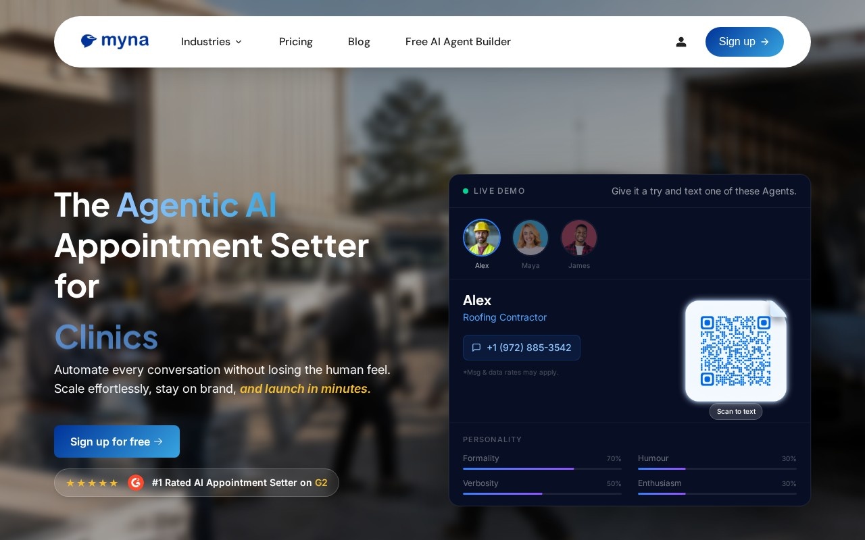
Task: Click the Scan to text label
Action: 736,411
